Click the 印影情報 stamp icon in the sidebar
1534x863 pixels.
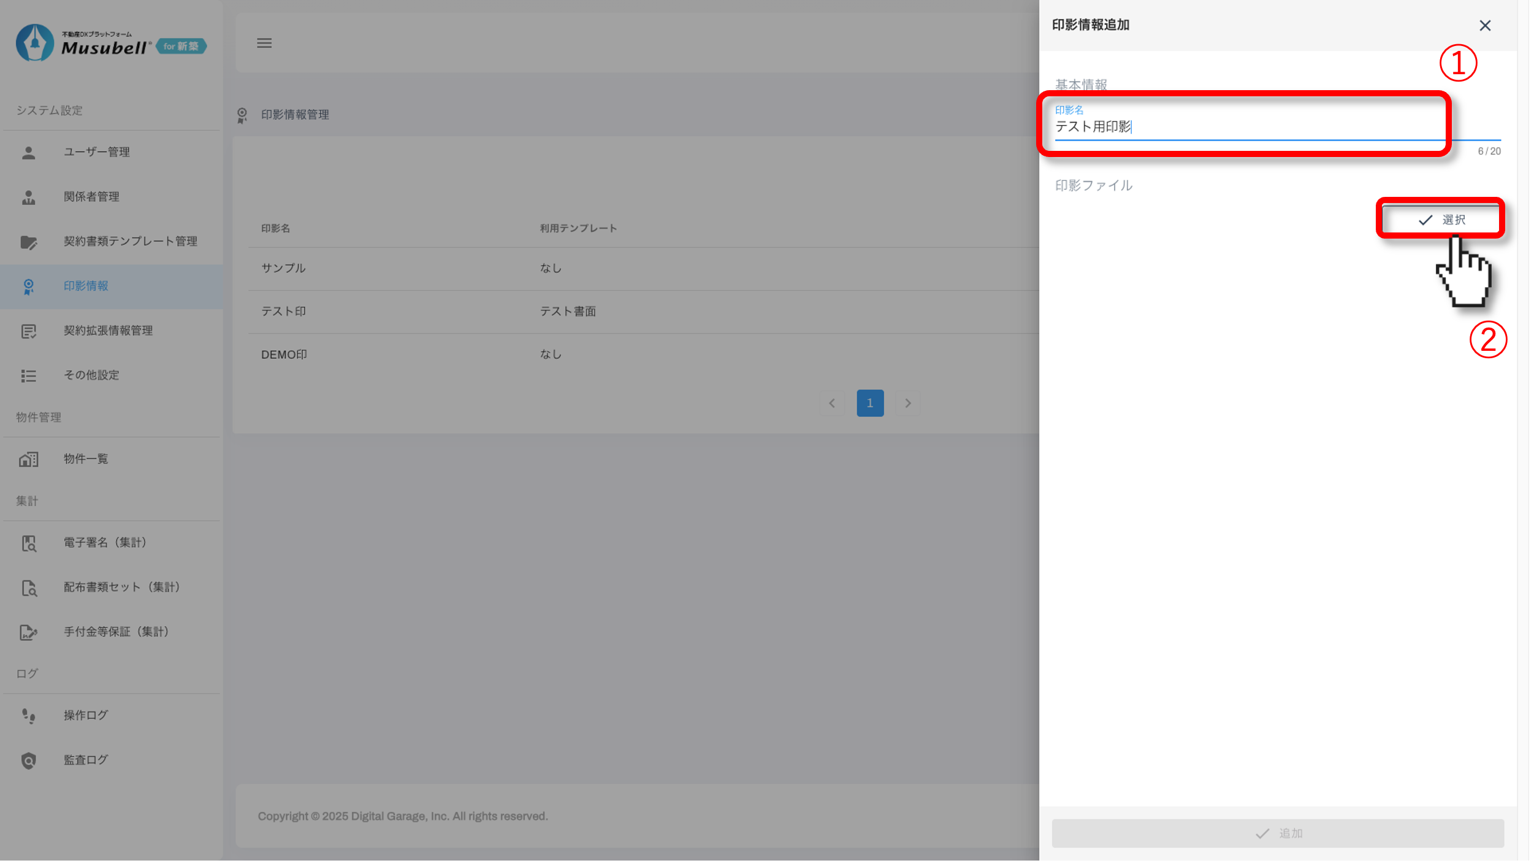[x=28, y=286]
